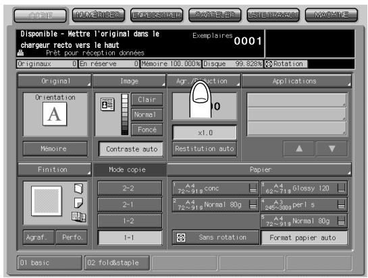
Task: Select copy mode 1-1
Action: click(x=130, y=238)
